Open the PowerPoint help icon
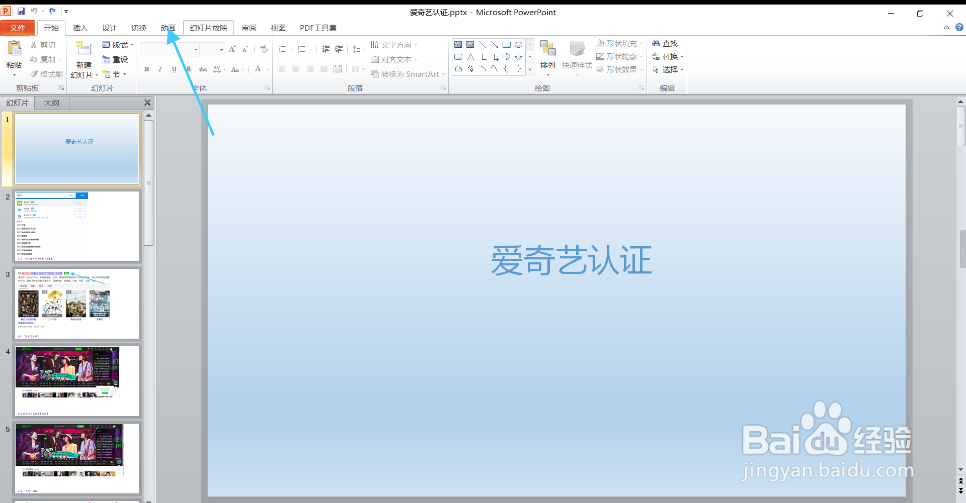The height and width of the screenshot is (503, 966). click(x=959, y=28)
